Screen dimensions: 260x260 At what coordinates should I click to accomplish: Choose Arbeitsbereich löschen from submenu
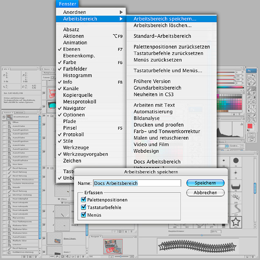162,25
